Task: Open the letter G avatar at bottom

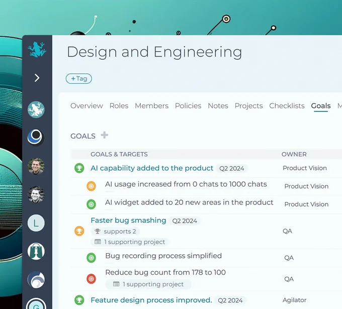Action: click(x=36, y=304)
